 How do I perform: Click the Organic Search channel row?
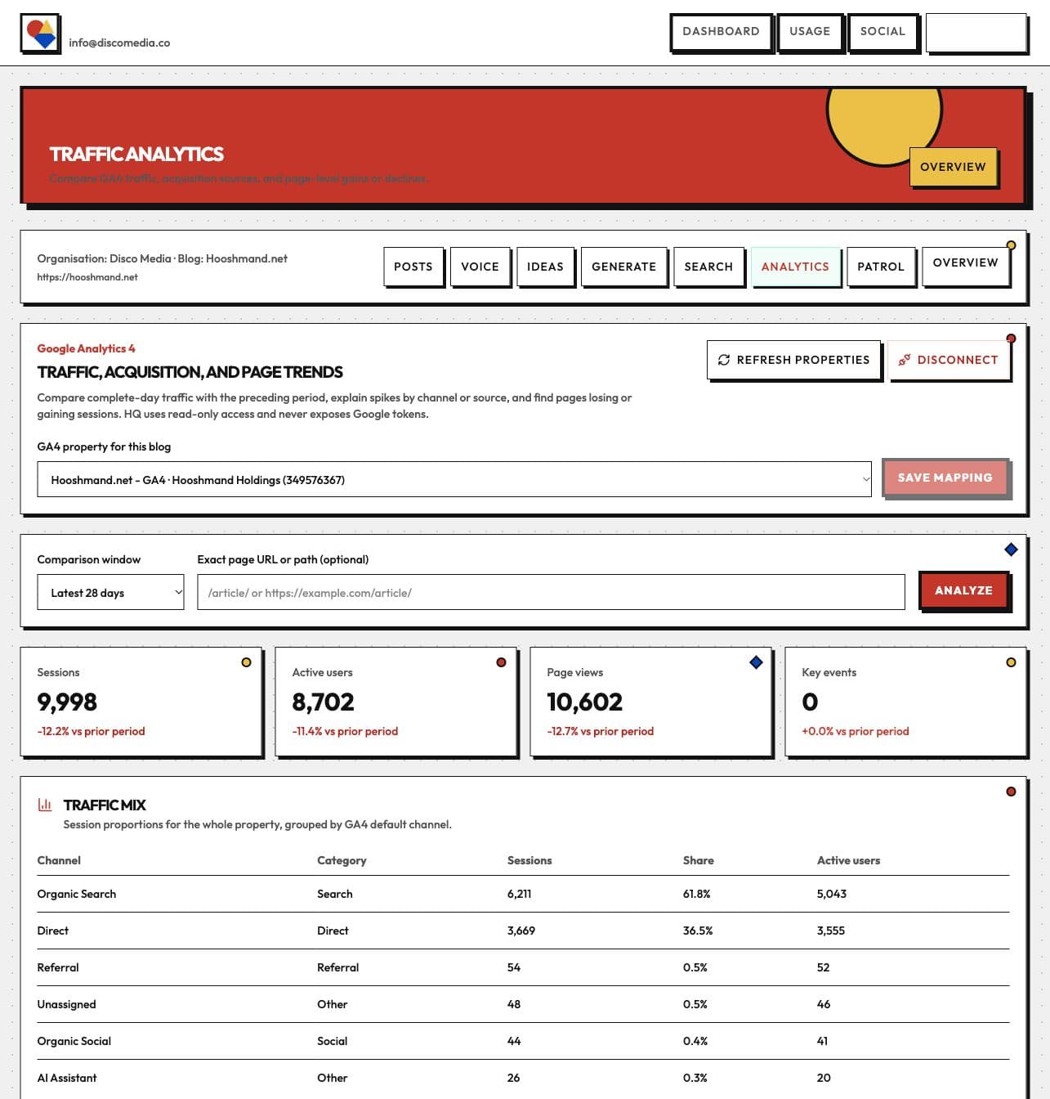click(x=523, y=894)
